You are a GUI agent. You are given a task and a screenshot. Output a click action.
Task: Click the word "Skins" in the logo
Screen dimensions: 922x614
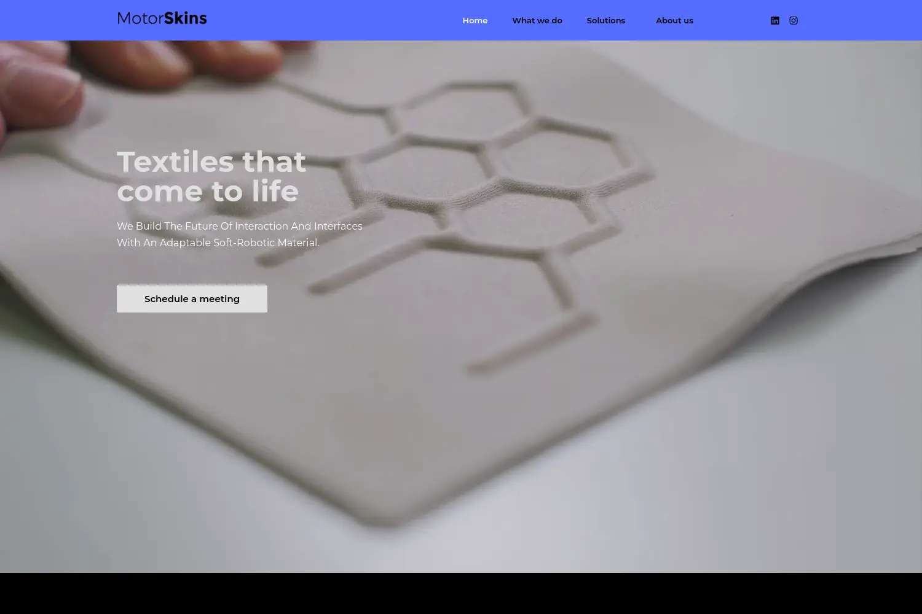(185, 18)
